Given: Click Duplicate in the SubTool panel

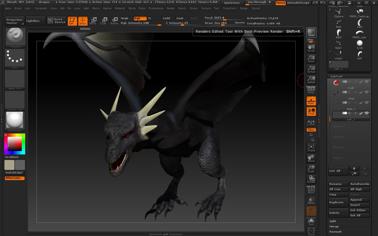Looking at the screenshot, I should (x=338, y=202).
